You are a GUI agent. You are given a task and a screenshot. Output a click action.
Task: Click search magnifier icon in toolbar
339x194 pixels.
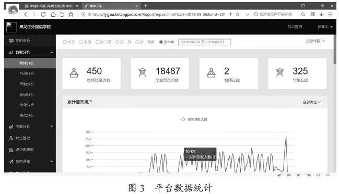click(303, 14)
